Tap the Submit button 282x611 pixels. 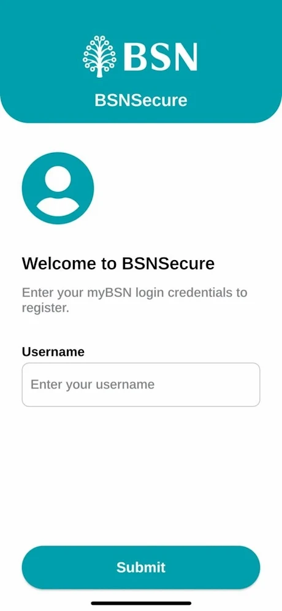(x=141, y=567)
